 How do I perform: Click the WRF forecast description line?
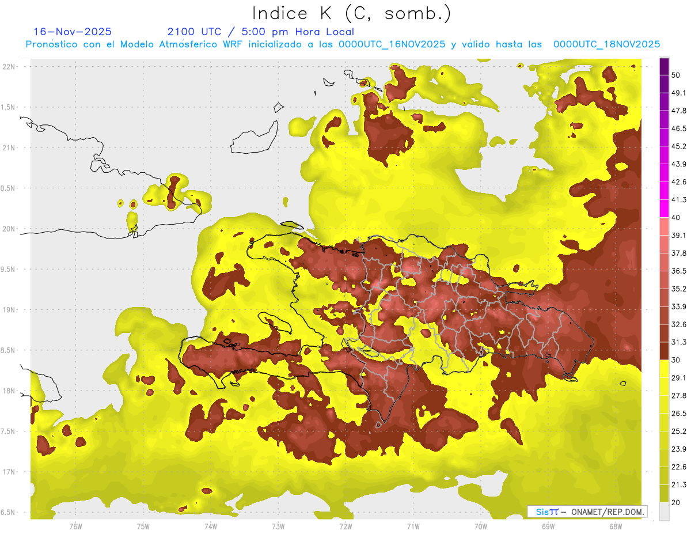342,44
